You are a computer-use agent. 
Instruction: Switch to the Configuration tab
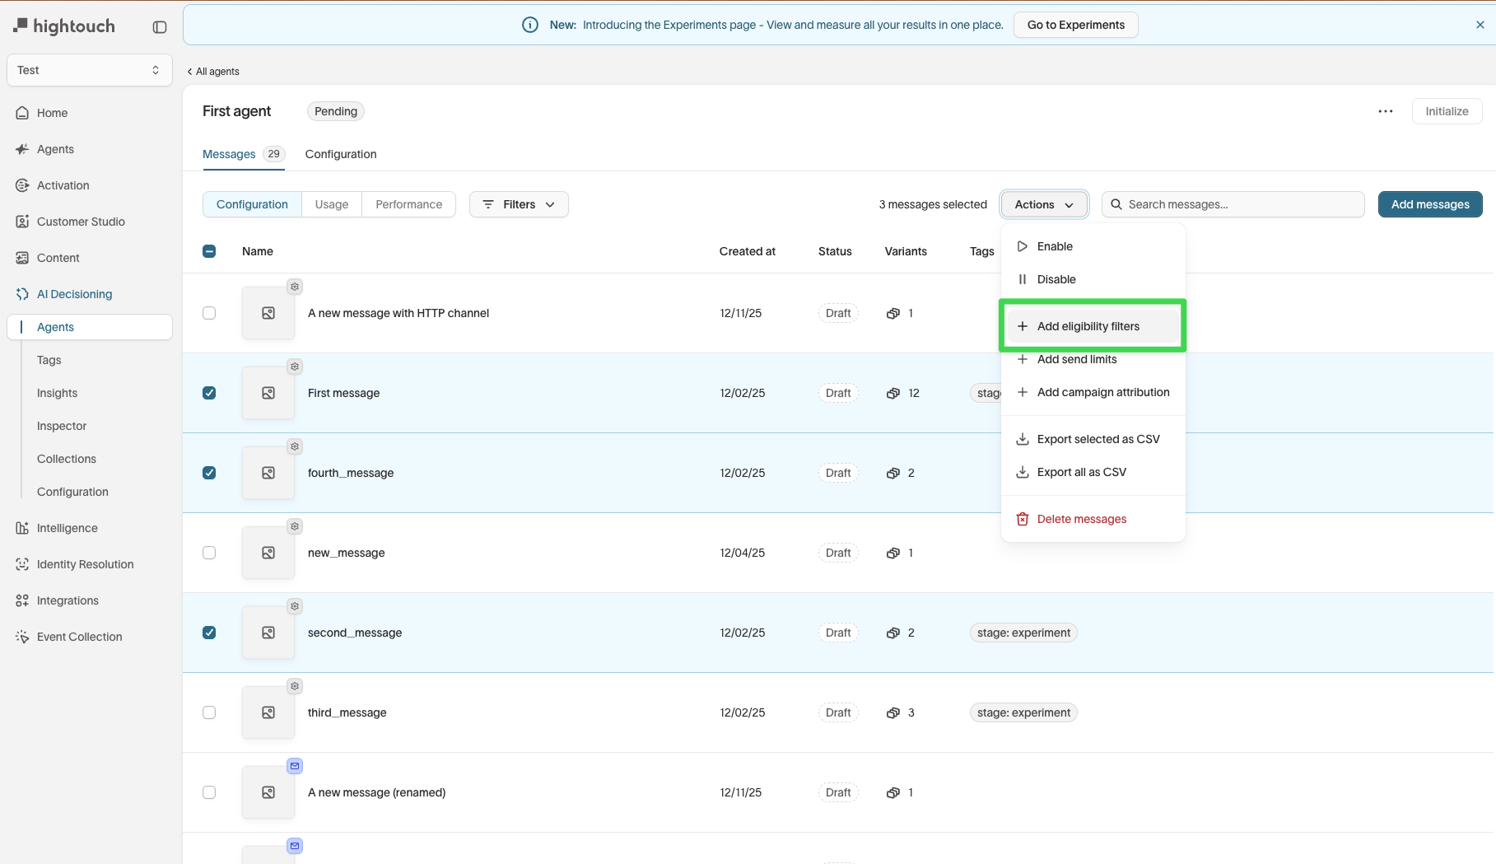[341, 154]
